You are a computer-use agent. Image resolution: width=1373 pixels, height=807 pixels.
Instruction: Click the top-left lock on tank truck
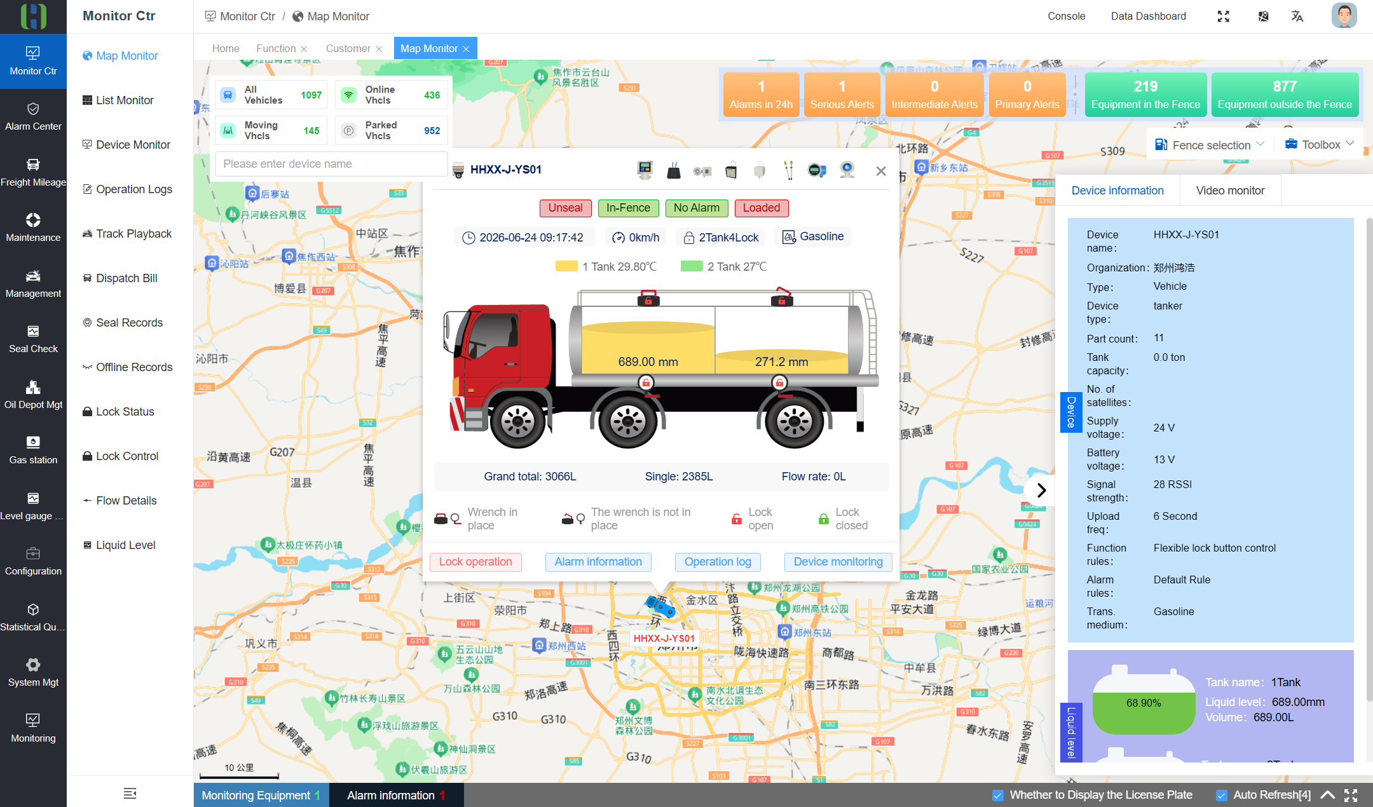[x=648, y=298]
